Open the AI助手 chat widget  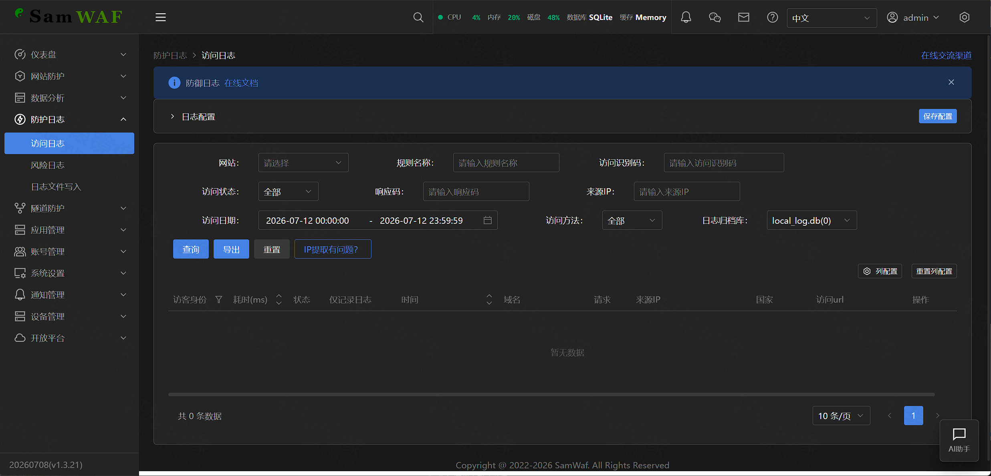click(x=959, y=440)
